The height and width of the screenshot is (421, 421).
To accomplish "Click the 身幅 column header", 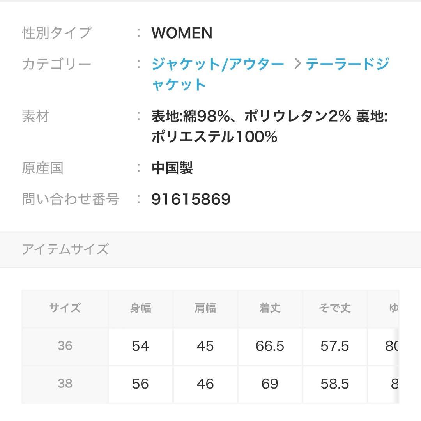I will coord(140,308).
